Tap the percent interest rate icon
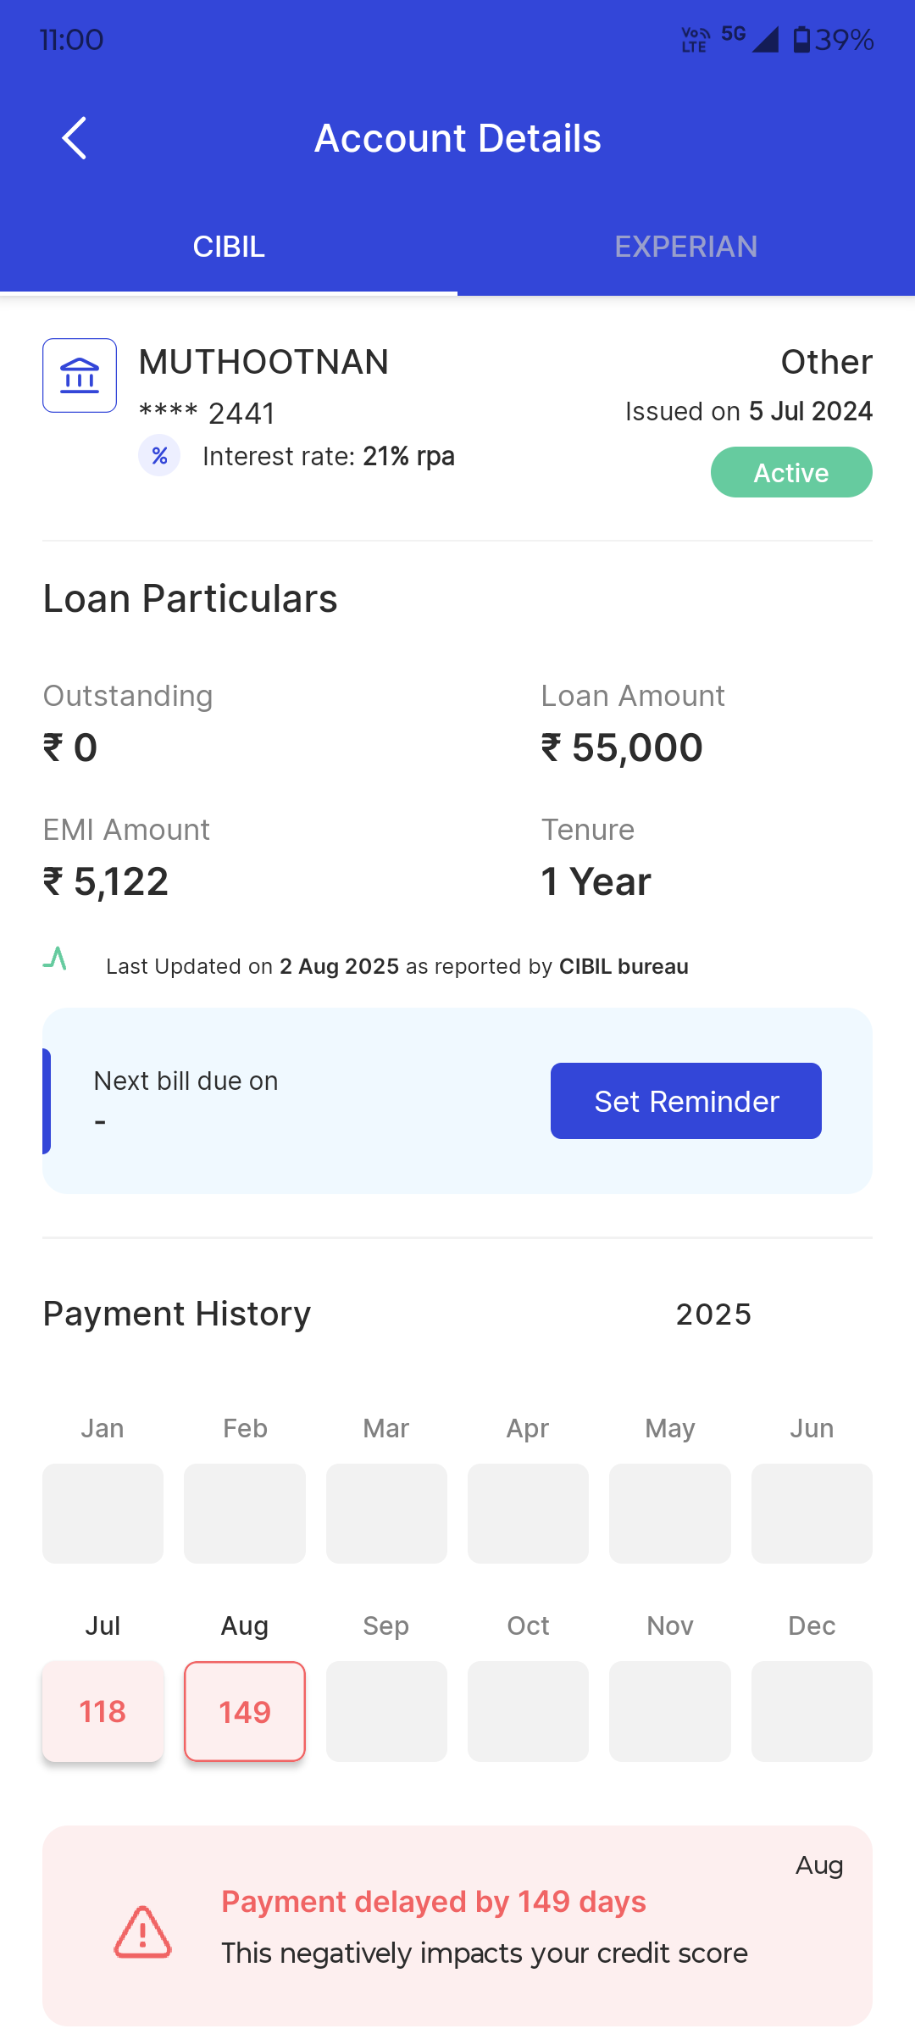Image resolution: width=915 pixels, height=2034 pixels. 159,456
